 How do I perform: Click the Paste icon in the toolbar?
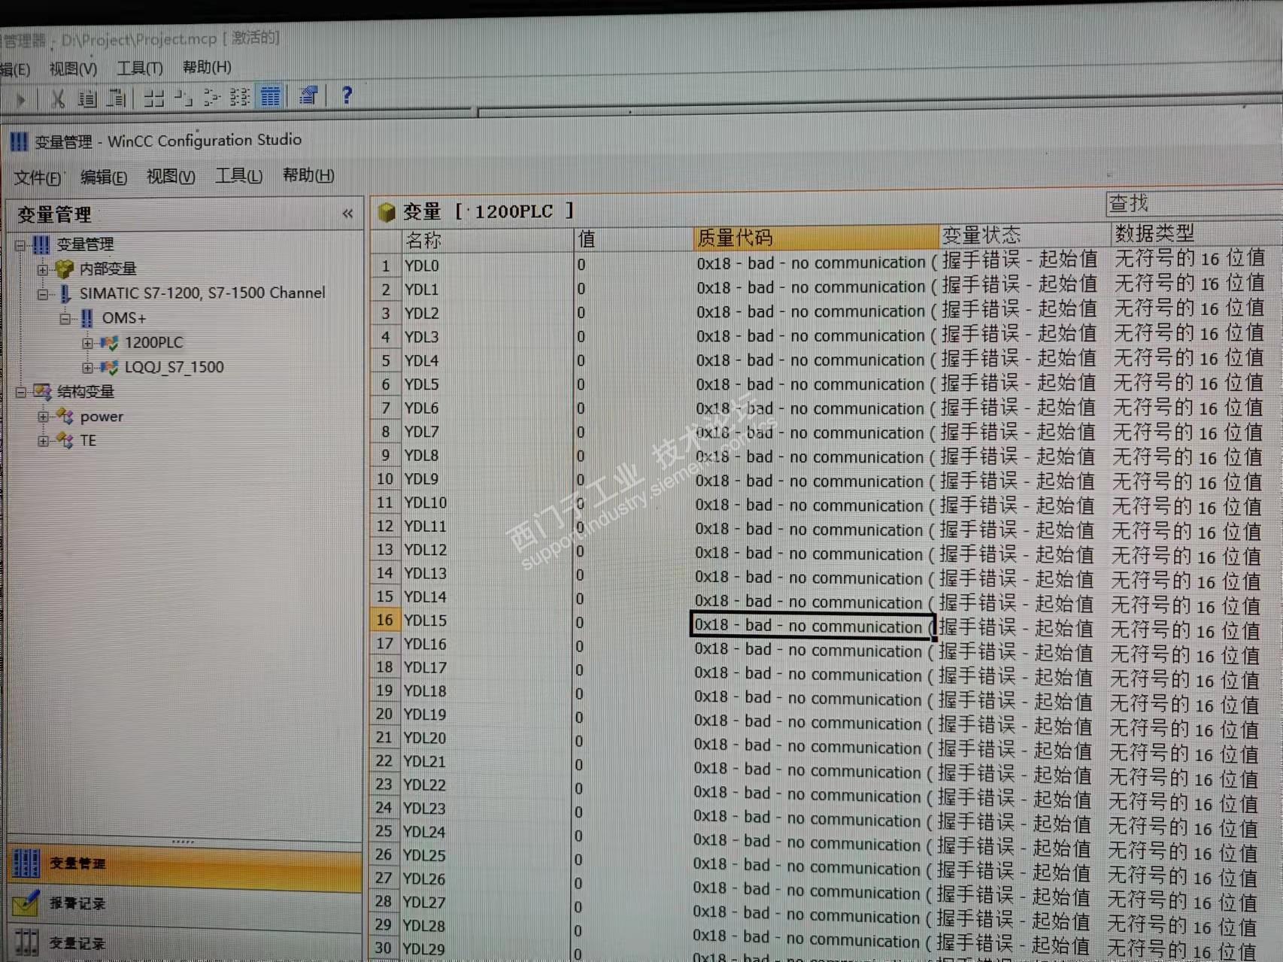pyautogui.click(x=116, y=97)
